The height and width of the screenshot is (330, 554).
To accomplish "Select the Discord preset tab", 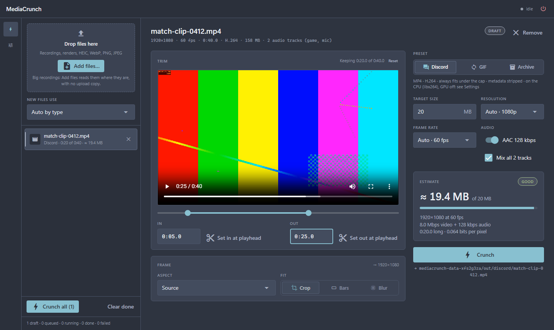I will [x=436, y=67].
